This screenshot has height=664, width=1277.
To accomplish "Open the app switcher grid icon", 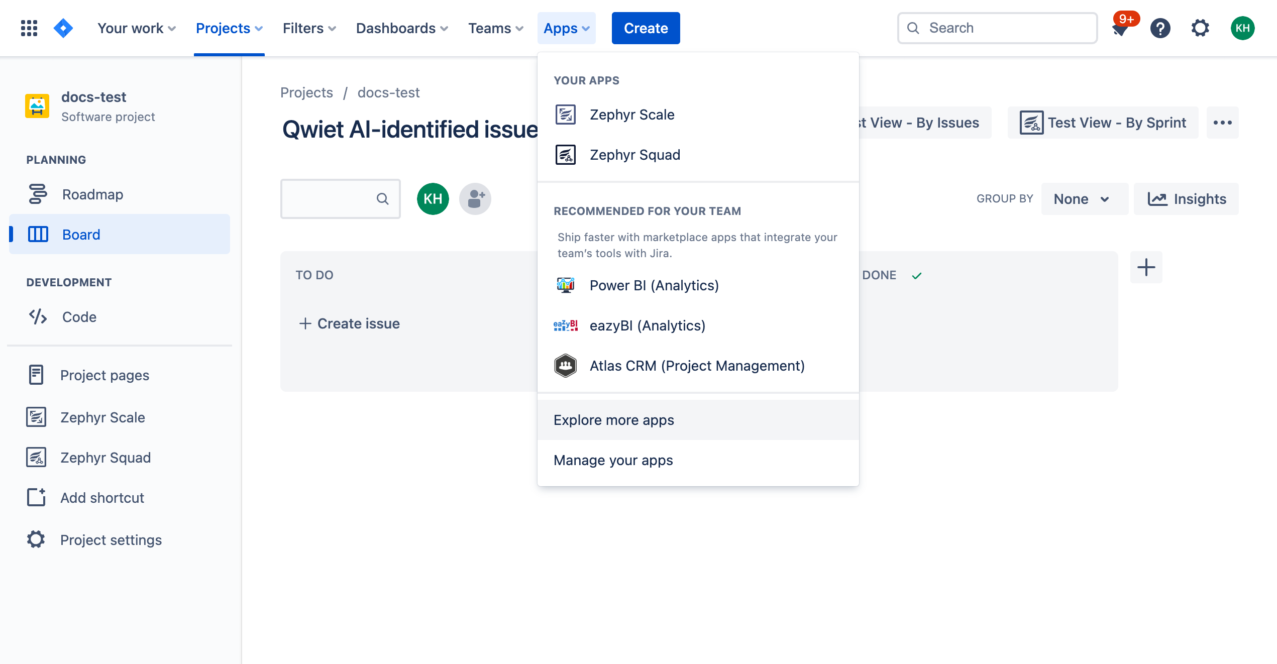I will click(x=29, y=28).
